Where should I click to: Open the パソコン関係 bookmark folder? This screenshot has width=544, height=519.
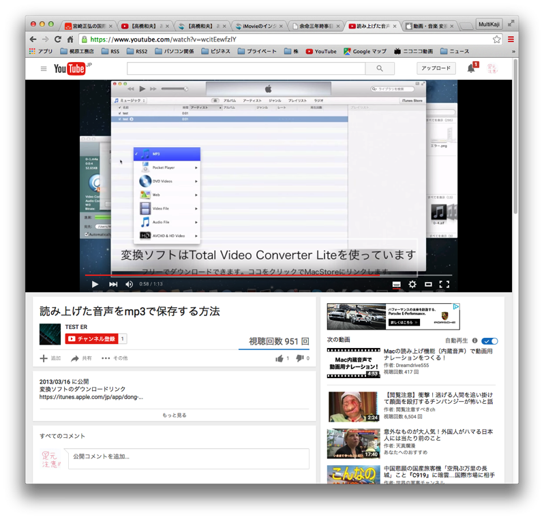[174, 51]
